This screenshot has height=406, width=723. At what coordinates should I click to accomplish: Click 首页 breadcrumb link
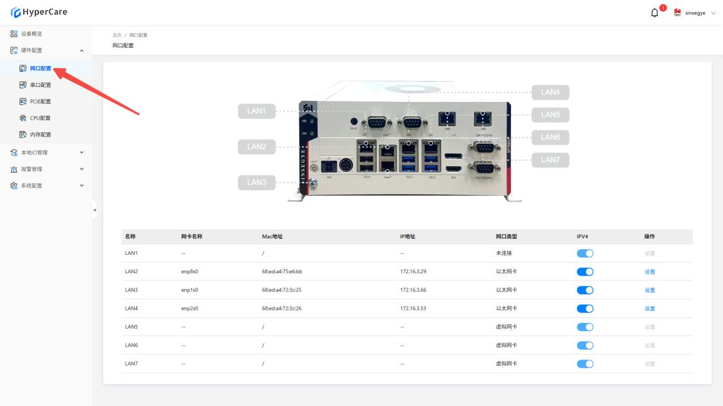click(117, 35)
